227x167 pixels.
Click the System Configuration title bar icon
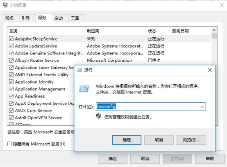pos(5,5)
